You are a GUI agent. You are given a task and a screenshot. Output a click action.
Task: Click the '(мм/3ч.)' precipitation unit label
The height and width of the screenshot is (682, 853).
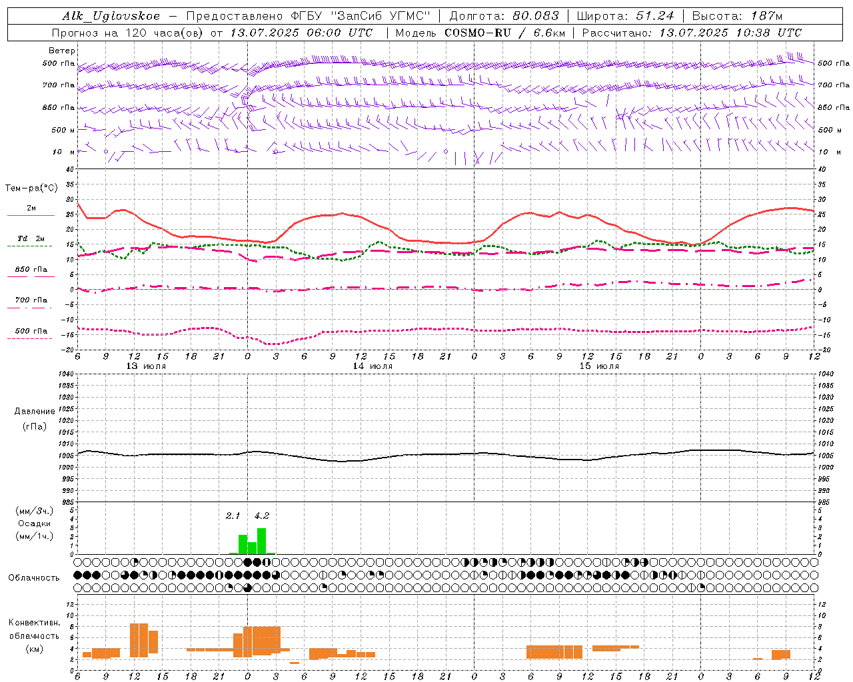point(34,511)
